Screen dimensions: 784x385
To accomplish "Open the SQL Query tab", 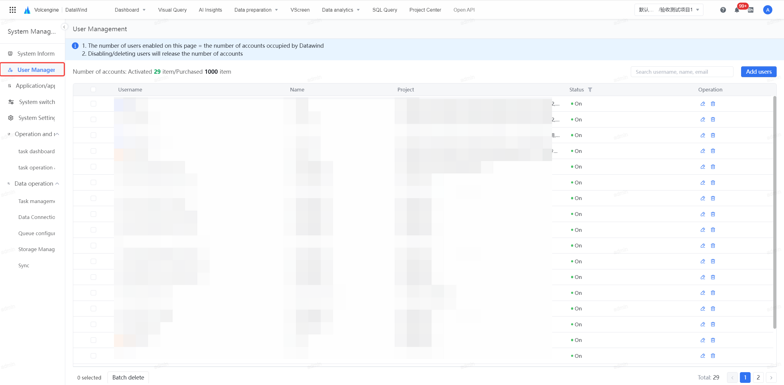I will (x=385, y=10).
